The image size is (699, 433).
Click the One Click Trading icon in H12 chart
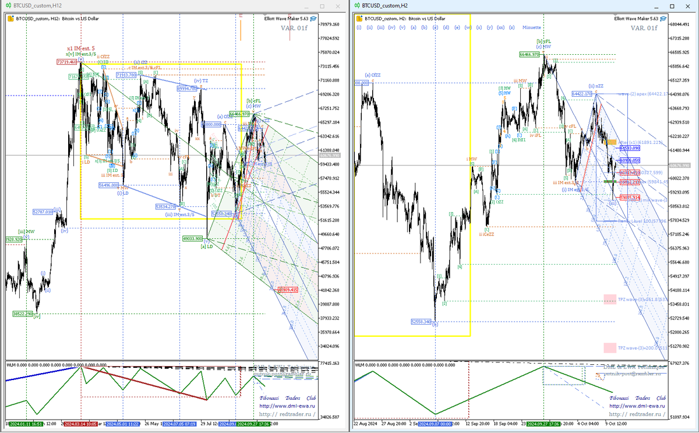[10, 19]
